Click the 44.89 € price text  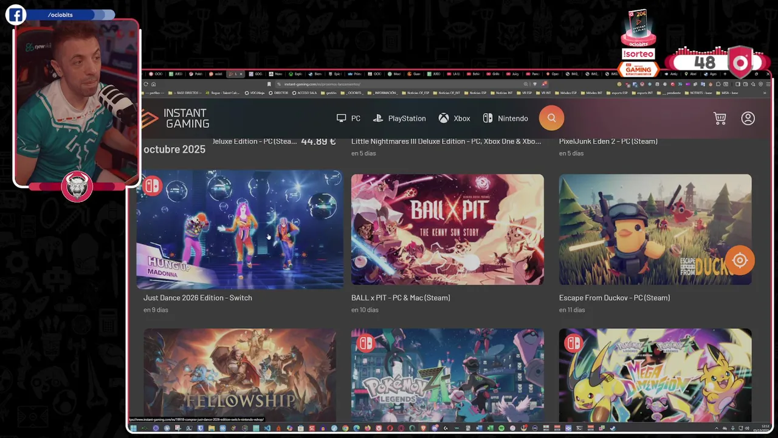pos(318,141)
